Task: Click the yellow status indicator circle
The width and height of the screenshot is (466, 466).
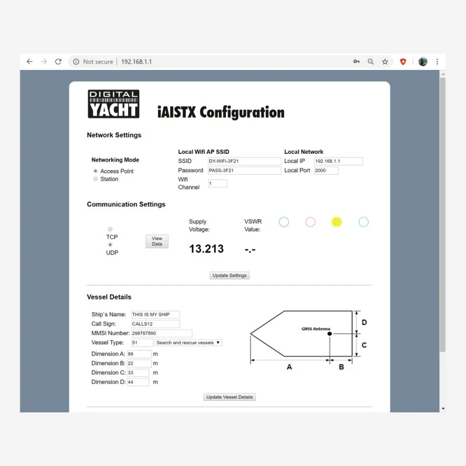Action: (x=337, y=222)
